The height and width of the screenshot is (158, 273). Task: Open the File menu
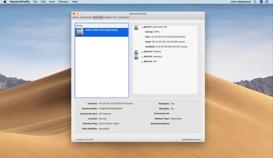[35, 2]
